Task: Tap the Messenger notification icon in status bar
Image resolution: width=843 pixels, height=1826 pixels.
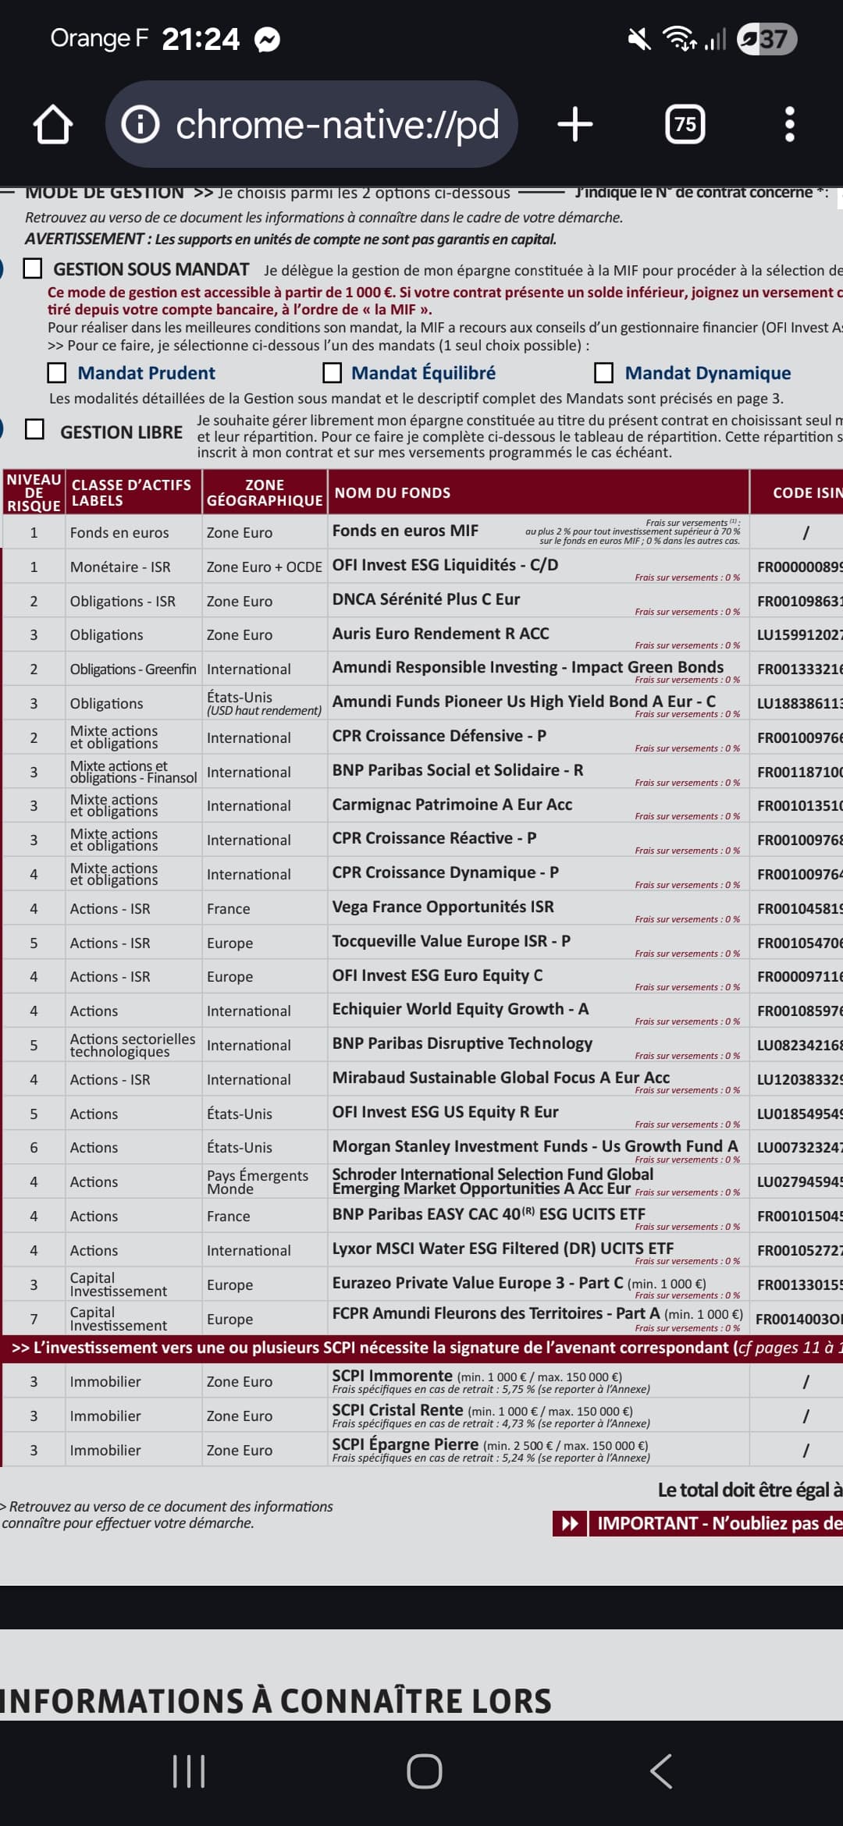Action: point(268,39)
